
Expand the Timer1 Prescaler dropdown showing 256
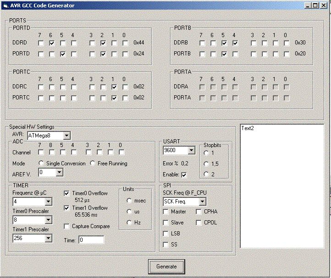(x=48, y=238)
